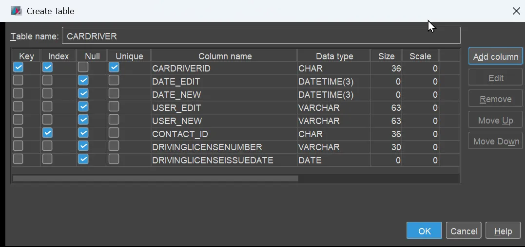
Task: Click VARCHAR data type of USER_EDIT
Action: (333, 108)
